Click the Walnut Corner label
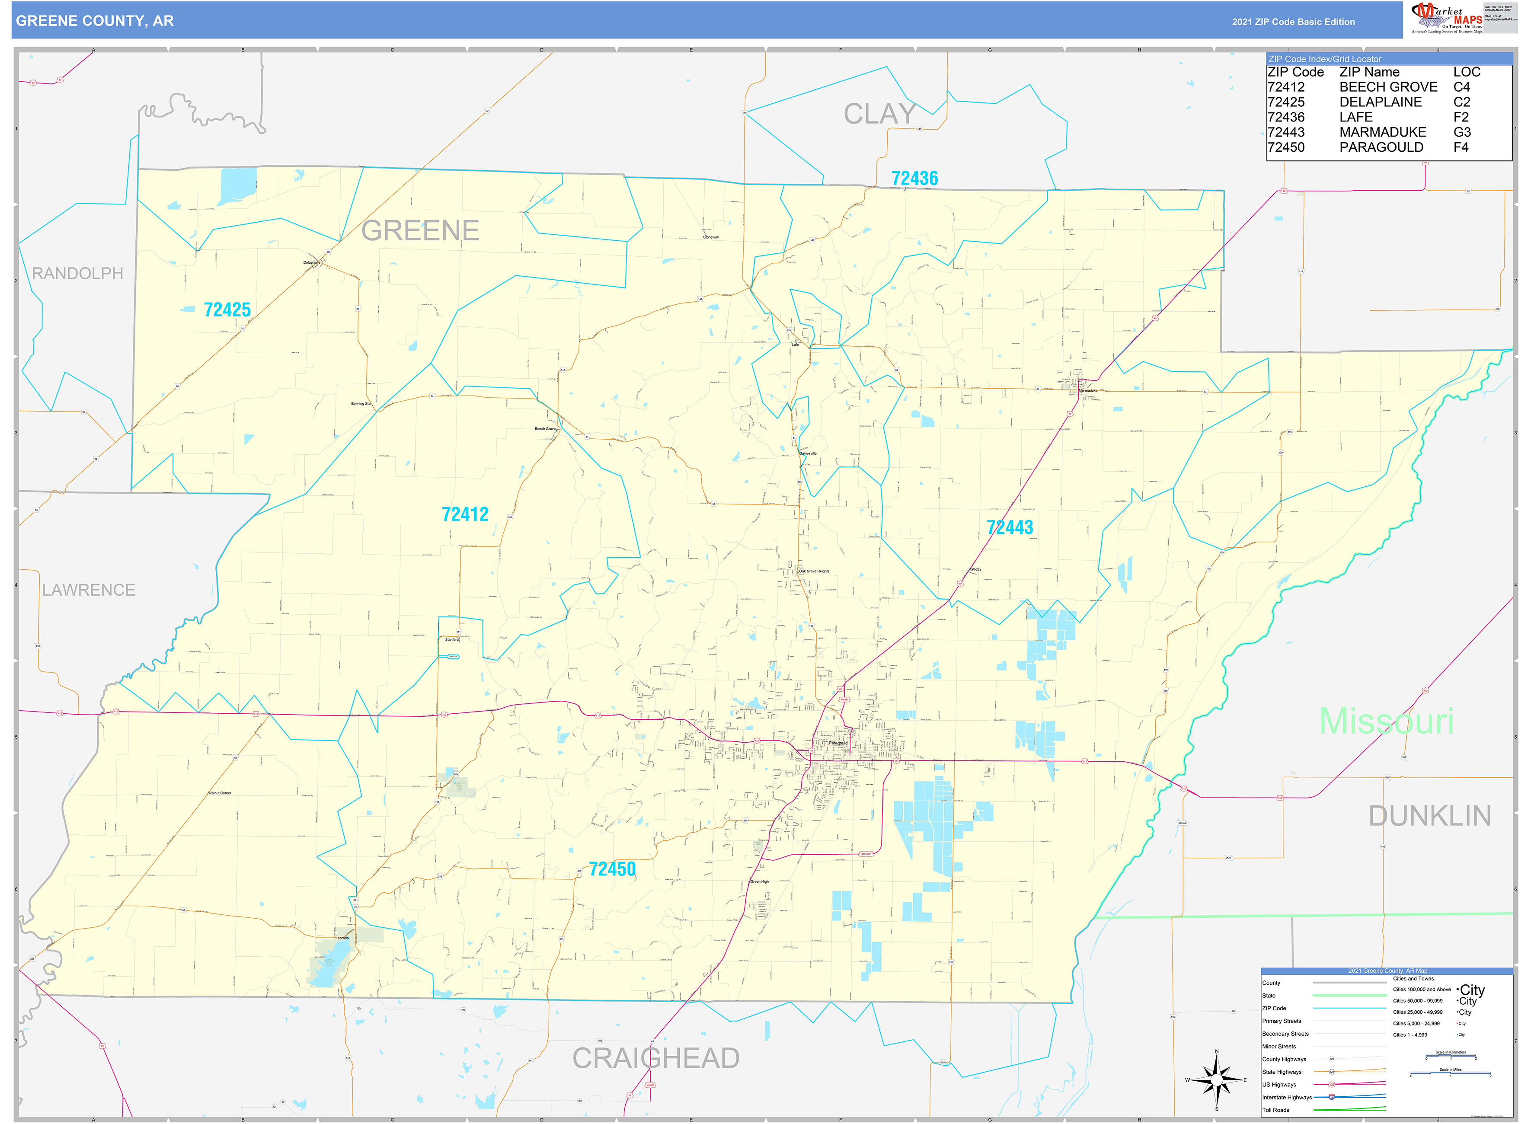This screenshot has width=1531, height=1124. 219,793
